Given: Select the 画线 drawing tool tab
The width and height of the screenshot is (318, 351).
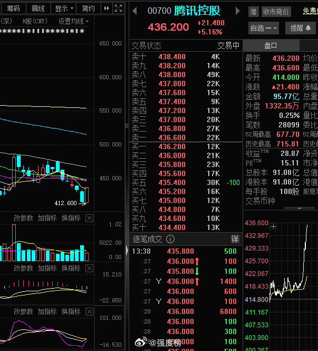Looking at the screenshot, I should [x=38, y=8].
